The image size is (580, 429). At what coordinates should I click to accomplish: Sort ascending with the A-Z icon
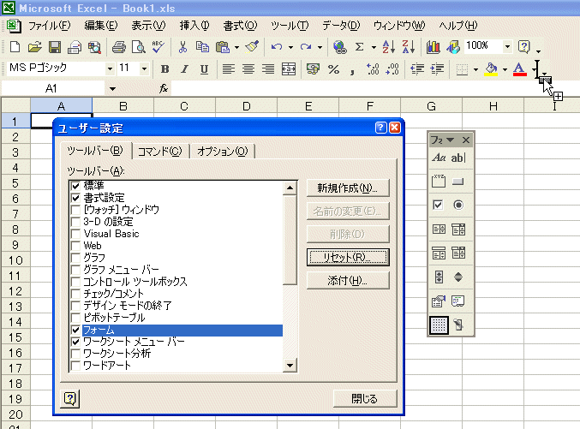point(388,47)
